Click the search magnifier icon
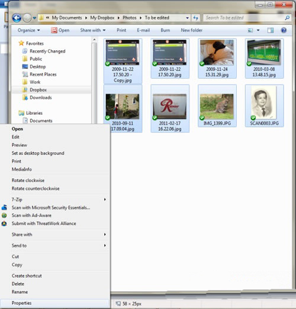 [287, 18]
